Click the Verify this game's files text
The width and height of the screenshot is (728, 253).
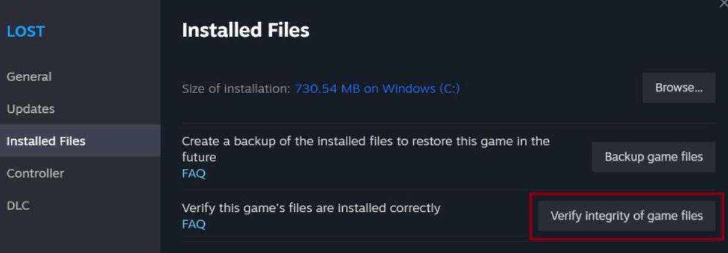[311, 208]
